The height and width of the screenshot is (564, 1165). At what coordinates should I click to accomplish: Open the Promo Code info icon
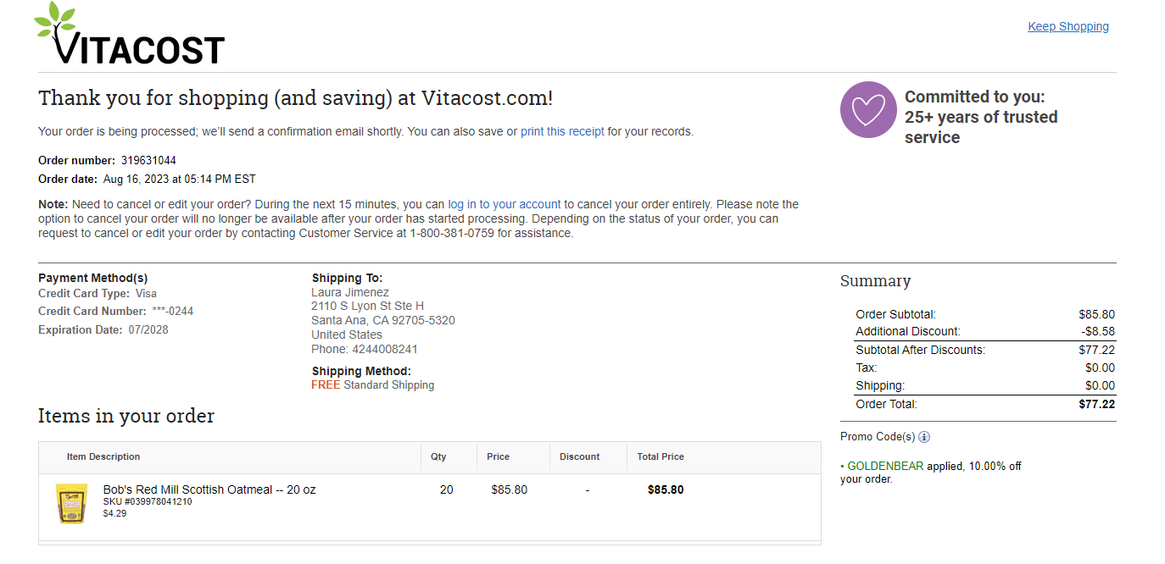[924, 437]
